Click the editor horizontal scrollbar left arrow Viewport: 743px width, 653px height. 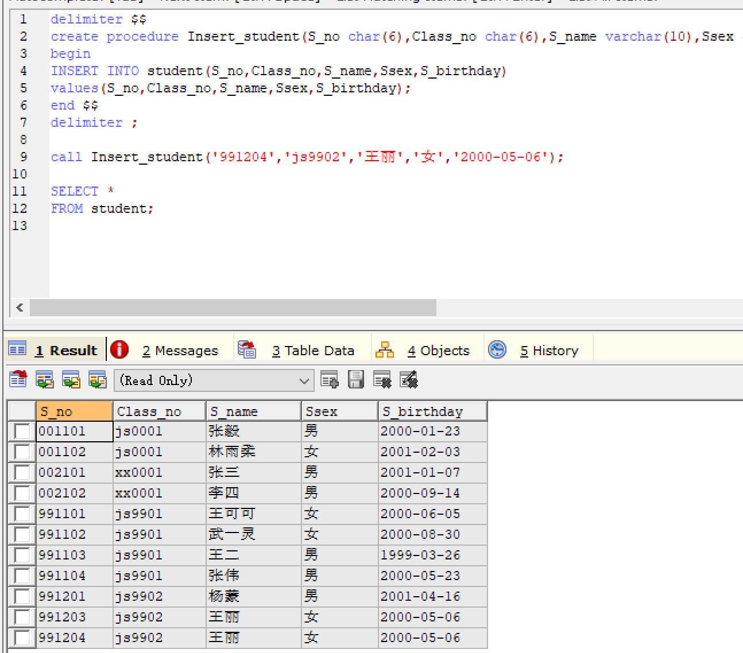(x=20, y=308)
